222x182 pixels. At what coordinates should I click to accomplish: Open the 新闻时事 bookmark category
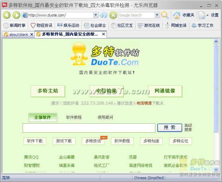(15, 25)
